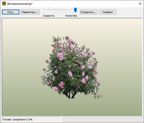Screen dimensions: 144x123
Task: Save the render via Сохранить... button
Action: 89,12
